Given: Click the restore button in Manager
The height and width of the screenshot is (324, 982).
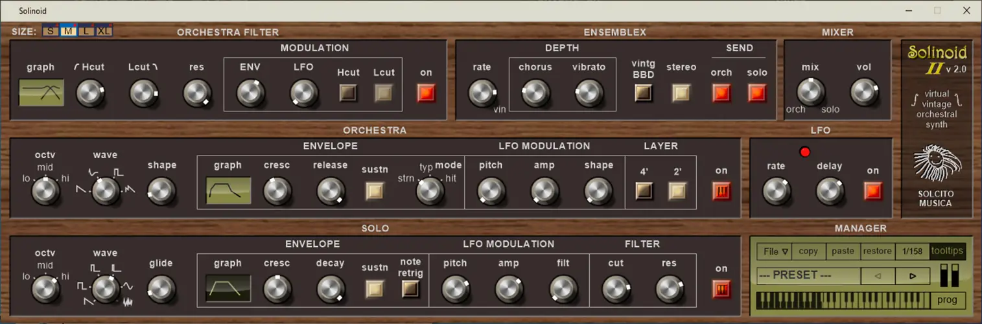Looking at the screenshot, I should 878,251.
